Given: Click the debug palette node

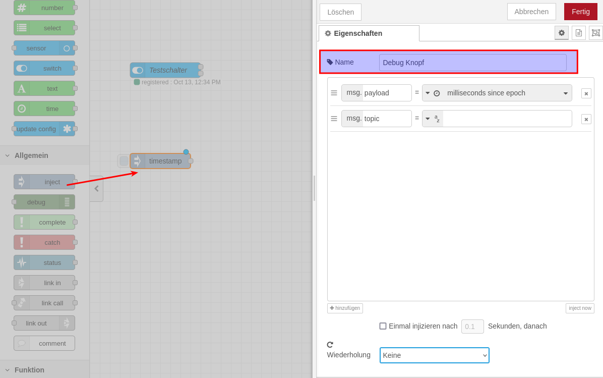Looking at the screenshot, I should (44, 202).
